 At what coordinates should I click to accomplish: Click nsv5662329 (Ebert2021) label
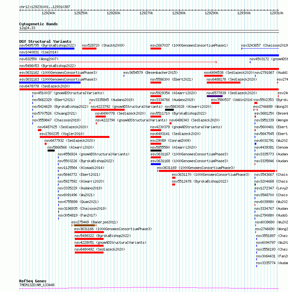53,100
